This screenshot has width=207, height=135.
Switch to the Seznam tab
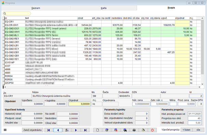36,8
